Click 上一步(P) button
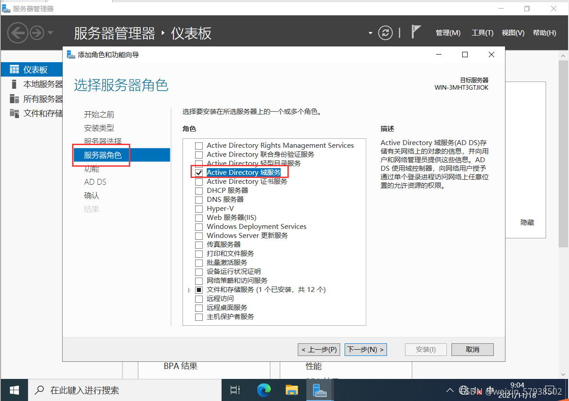Viewport: 569px width, 401px height. (319, 350)
